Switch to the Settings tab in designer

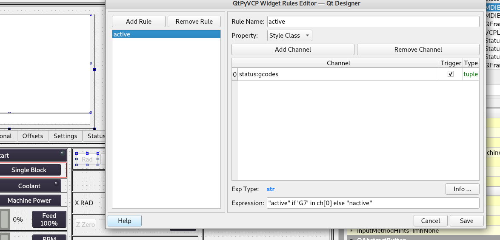click(x=66, y=136)
